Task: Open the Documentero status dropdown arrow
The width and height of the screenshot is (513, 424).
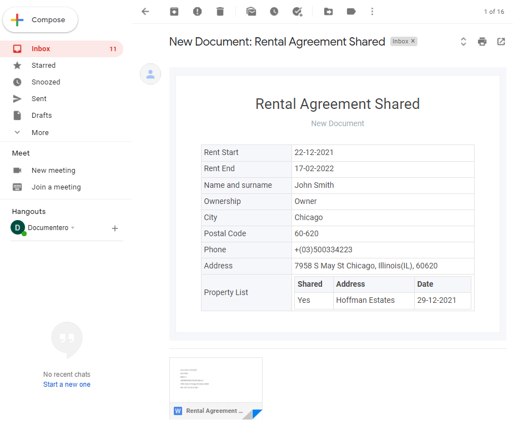Action: click(x=73, y=228)
